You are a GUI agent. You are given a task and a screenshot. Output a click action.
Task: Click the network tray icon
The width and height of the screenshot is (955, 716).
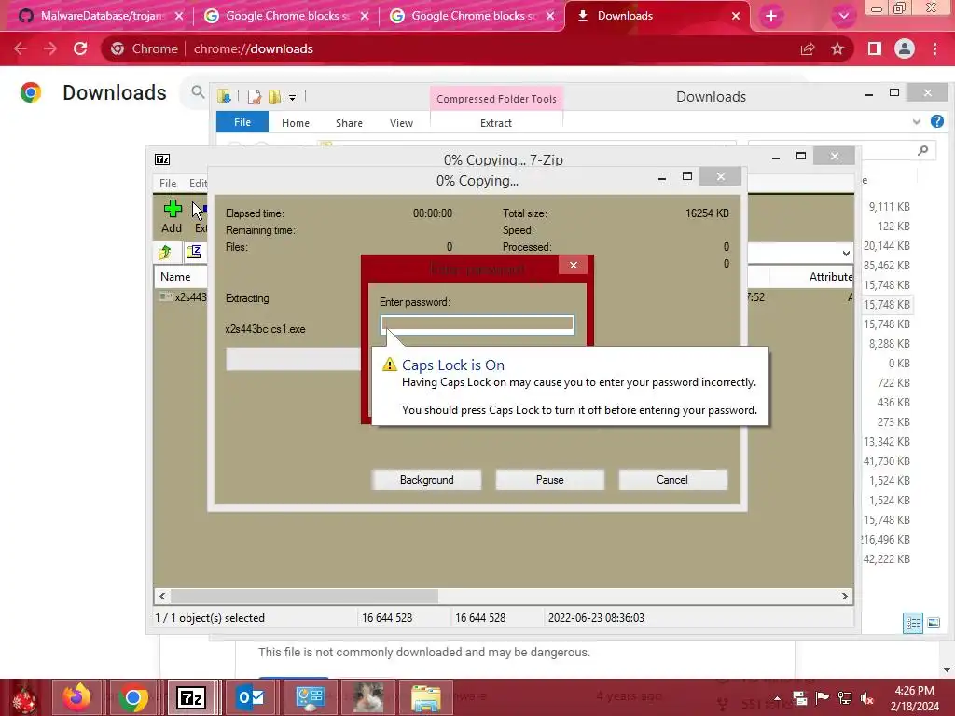[845, 697]
